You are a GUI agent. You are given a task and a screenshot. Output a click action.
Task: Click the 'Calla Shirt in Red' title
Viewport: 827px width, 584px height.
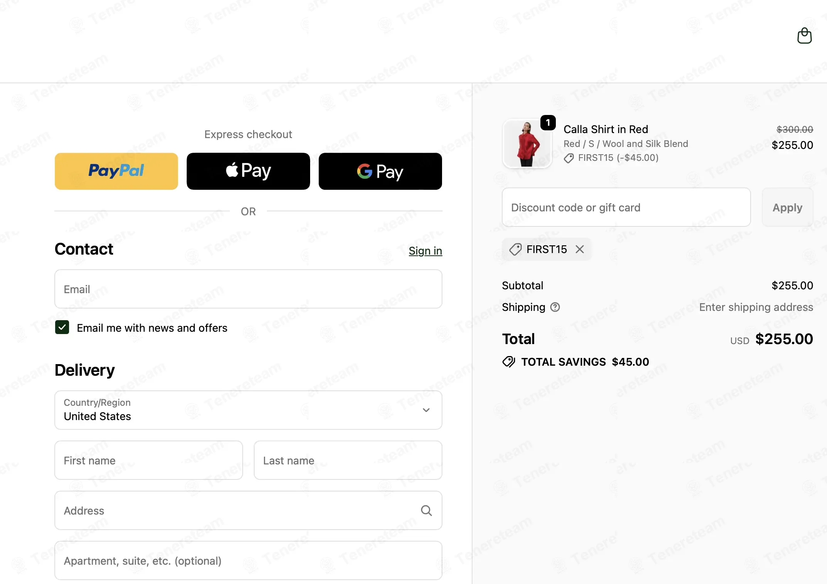(606, 129)
